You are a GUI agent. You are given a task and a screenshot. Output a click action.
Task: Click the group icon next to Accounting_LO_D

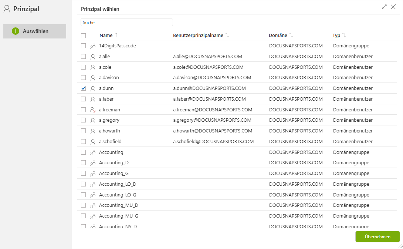point(93,184)
